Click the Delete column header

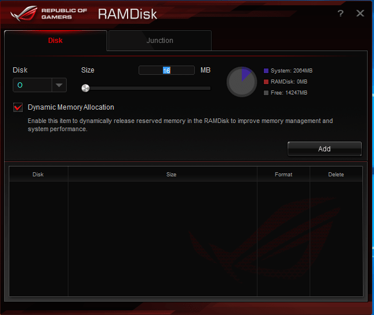click(336, 175)
